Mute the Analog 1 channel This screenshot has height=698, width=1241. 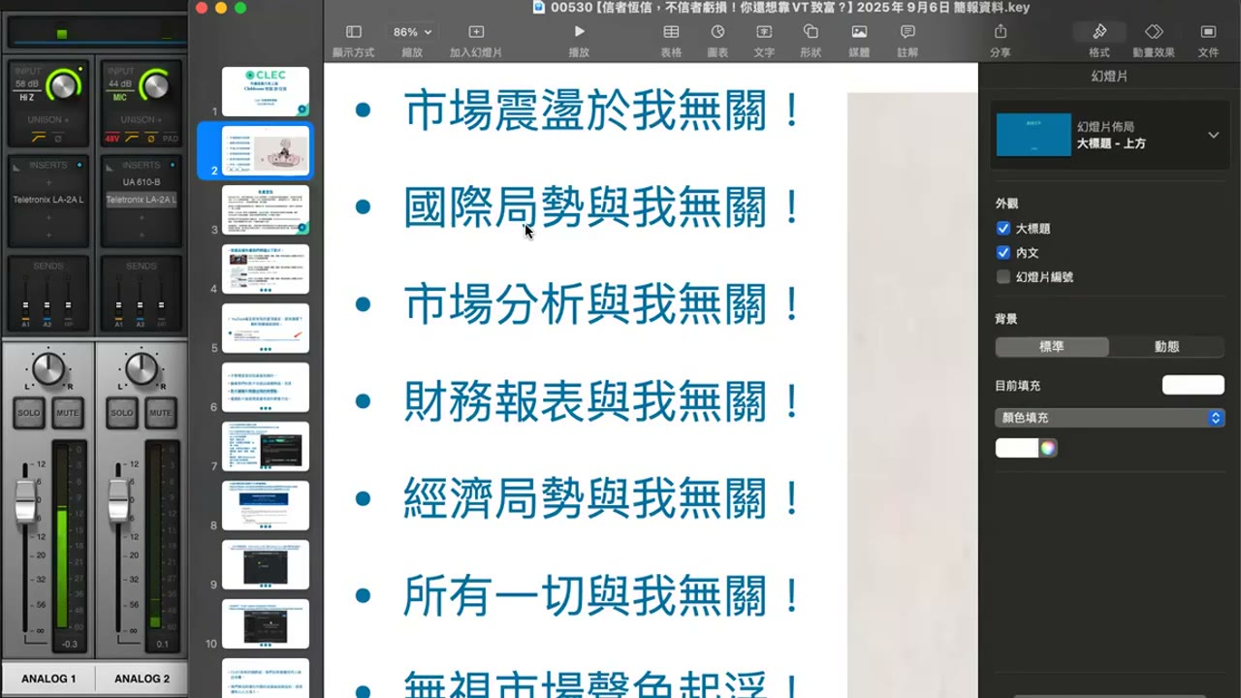[x=67, y=413]
